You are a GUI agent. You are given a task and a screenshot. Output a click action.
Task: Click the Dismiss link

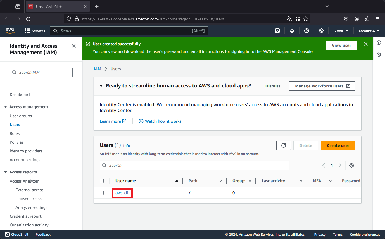273,86
